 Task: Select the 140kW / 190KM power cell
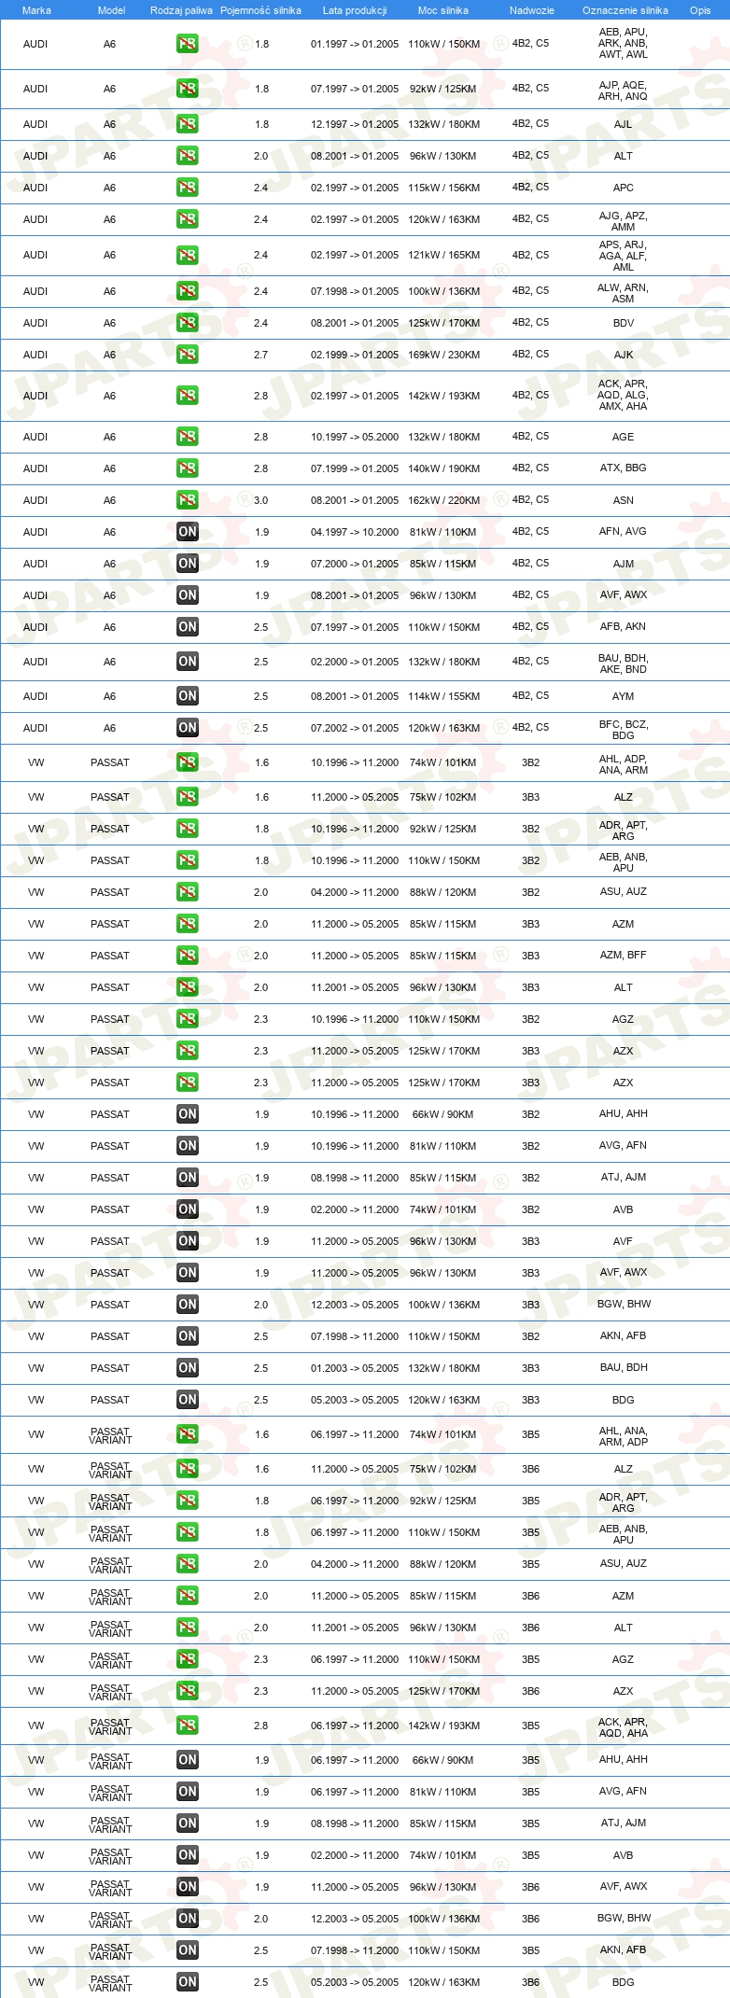point(444,468)
